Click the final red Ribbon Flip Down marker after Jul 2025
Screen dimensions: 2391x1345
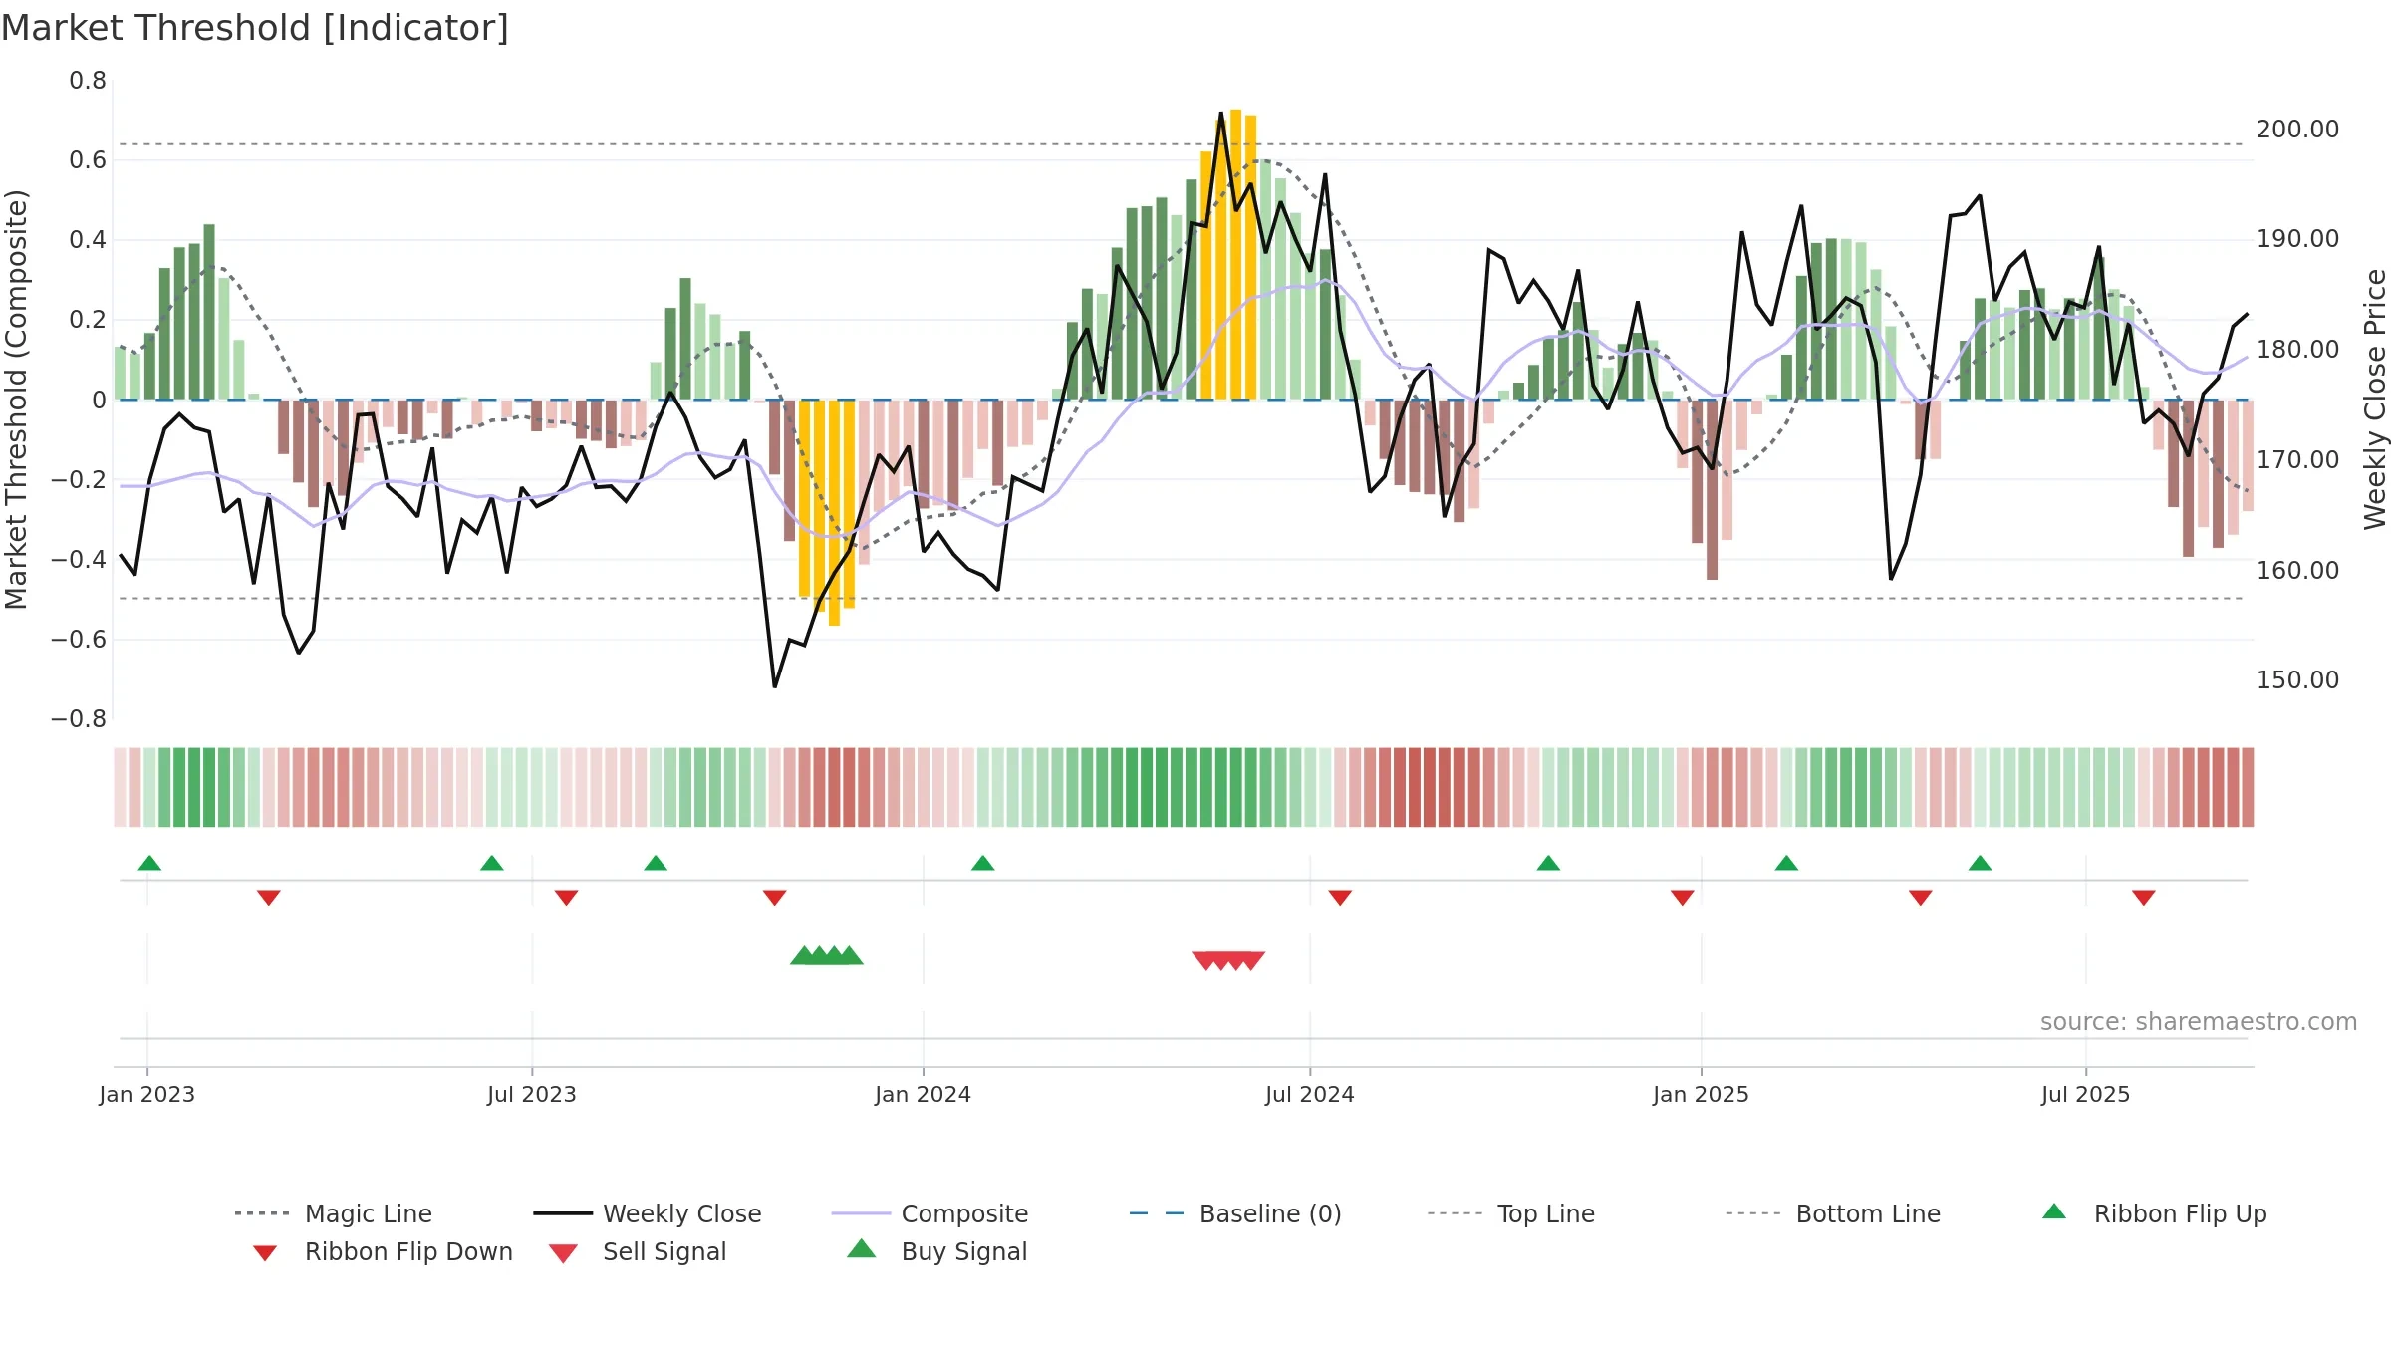point(2144,898)
